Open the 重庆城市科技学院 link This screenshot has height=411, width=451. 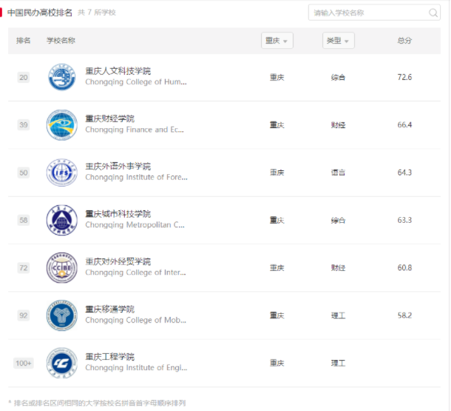coord(118,214)
